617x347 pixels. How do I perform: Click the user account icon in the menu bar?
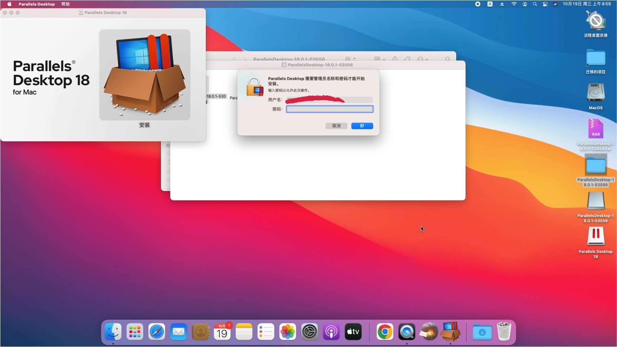click(x=525, y=4)
